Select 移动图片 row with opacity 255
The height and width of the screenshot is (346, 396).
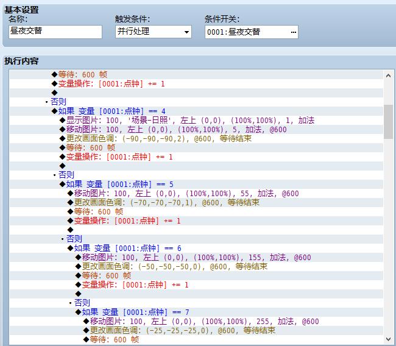click(196, 321)
